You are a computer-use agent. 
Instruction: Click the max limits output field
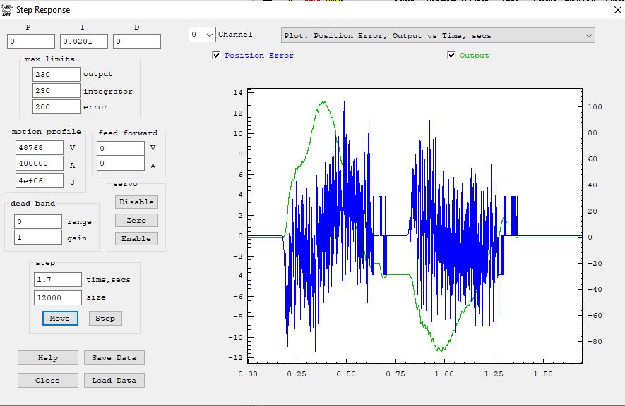(x=56, y=74)
